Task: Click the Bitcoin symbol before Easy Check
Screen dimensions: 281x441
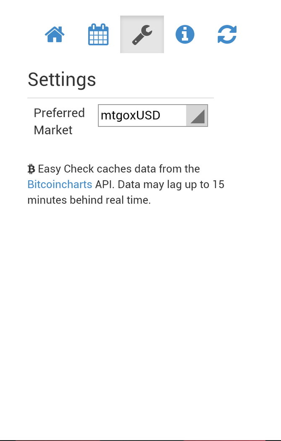Action: coord(32,169)
